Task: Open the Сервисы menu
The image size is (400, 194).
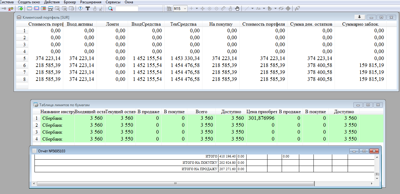Action: 113,2
